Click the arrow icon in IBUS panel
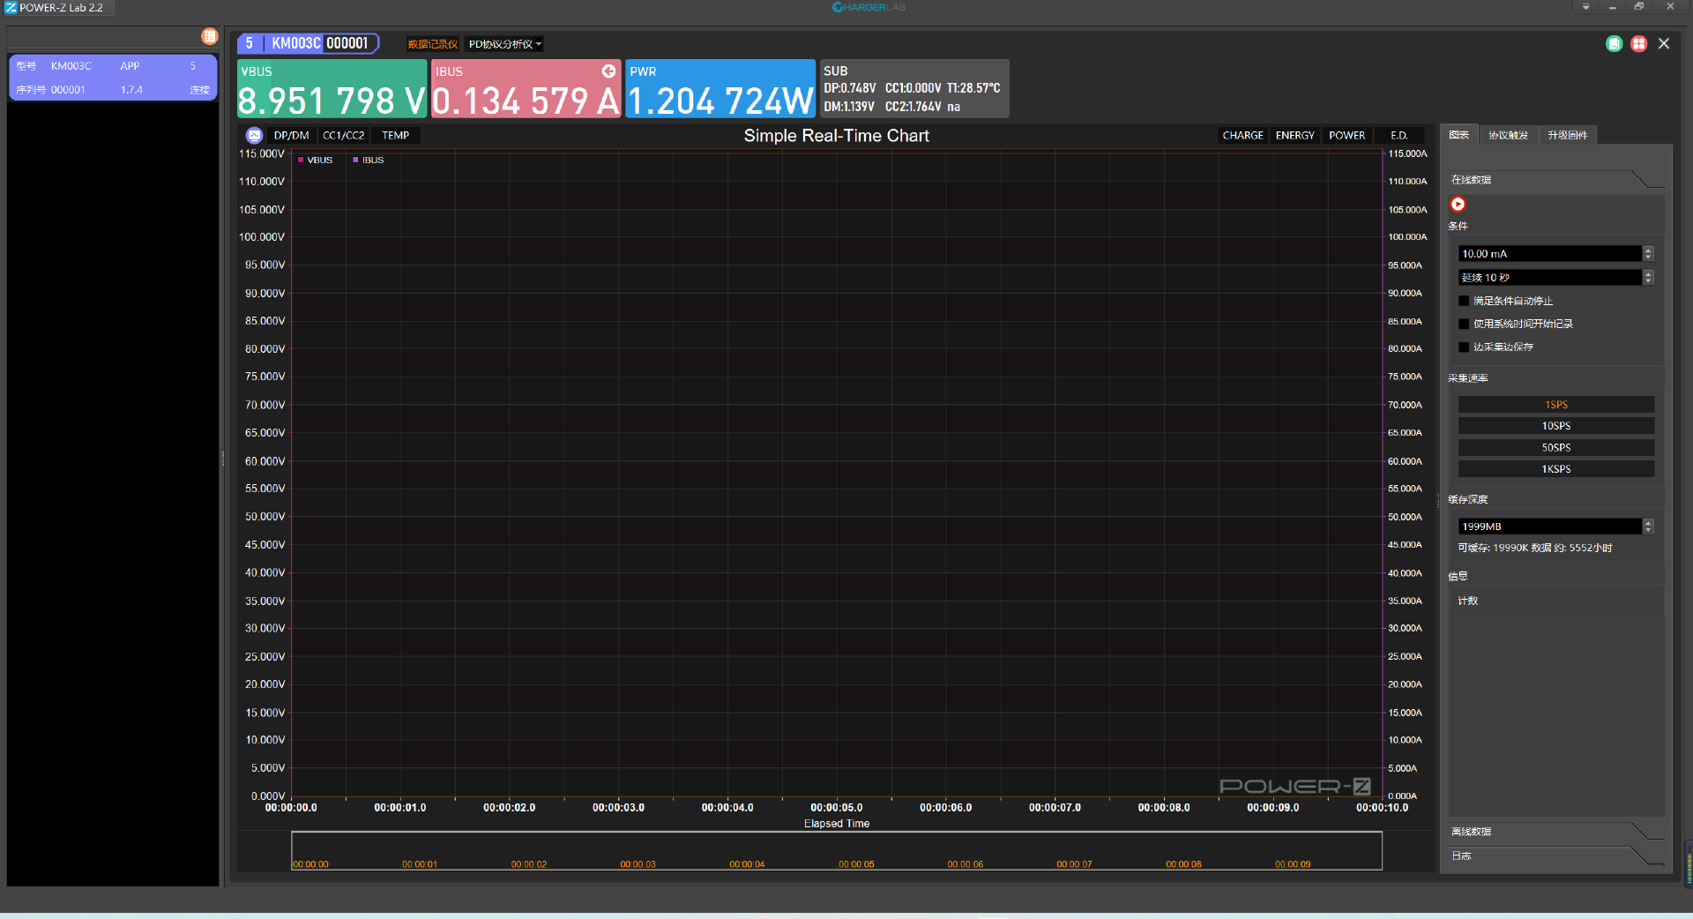This screenshot has height=919, width=1693. point(608,71)
